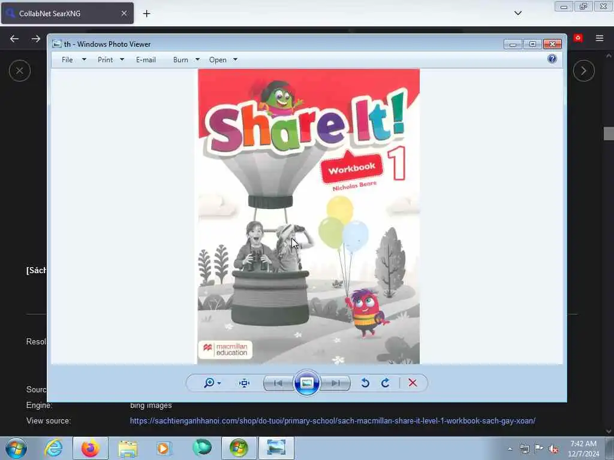The image size is (614, 460).
Task: Go forward in the browser
Action: 36,39
